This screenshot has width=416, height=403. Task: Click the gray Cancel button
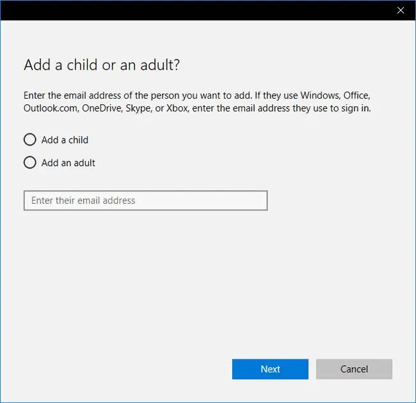[354, 369]
